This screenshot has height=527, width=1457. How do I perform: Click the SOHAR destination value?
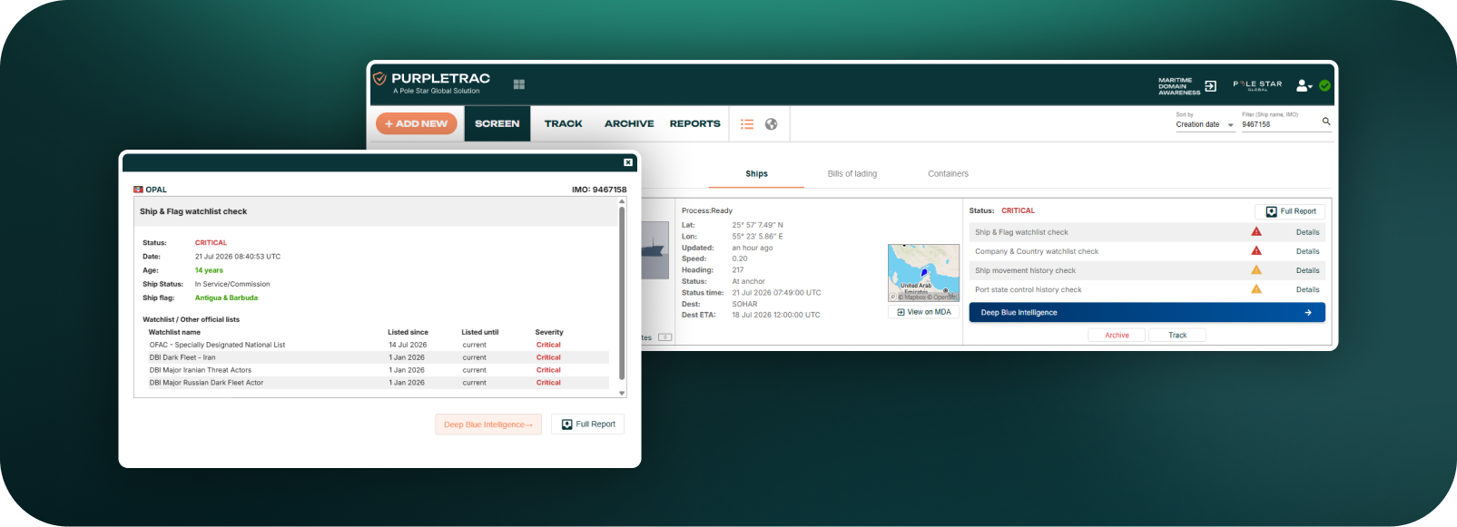click(x=744, y=304)
